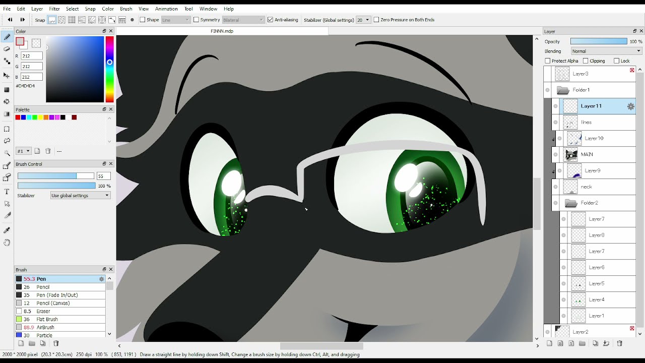Select the AirBrush in the Brush list
Image resolution: width=645 pixels, height=363 pixels.
[60, 327]
